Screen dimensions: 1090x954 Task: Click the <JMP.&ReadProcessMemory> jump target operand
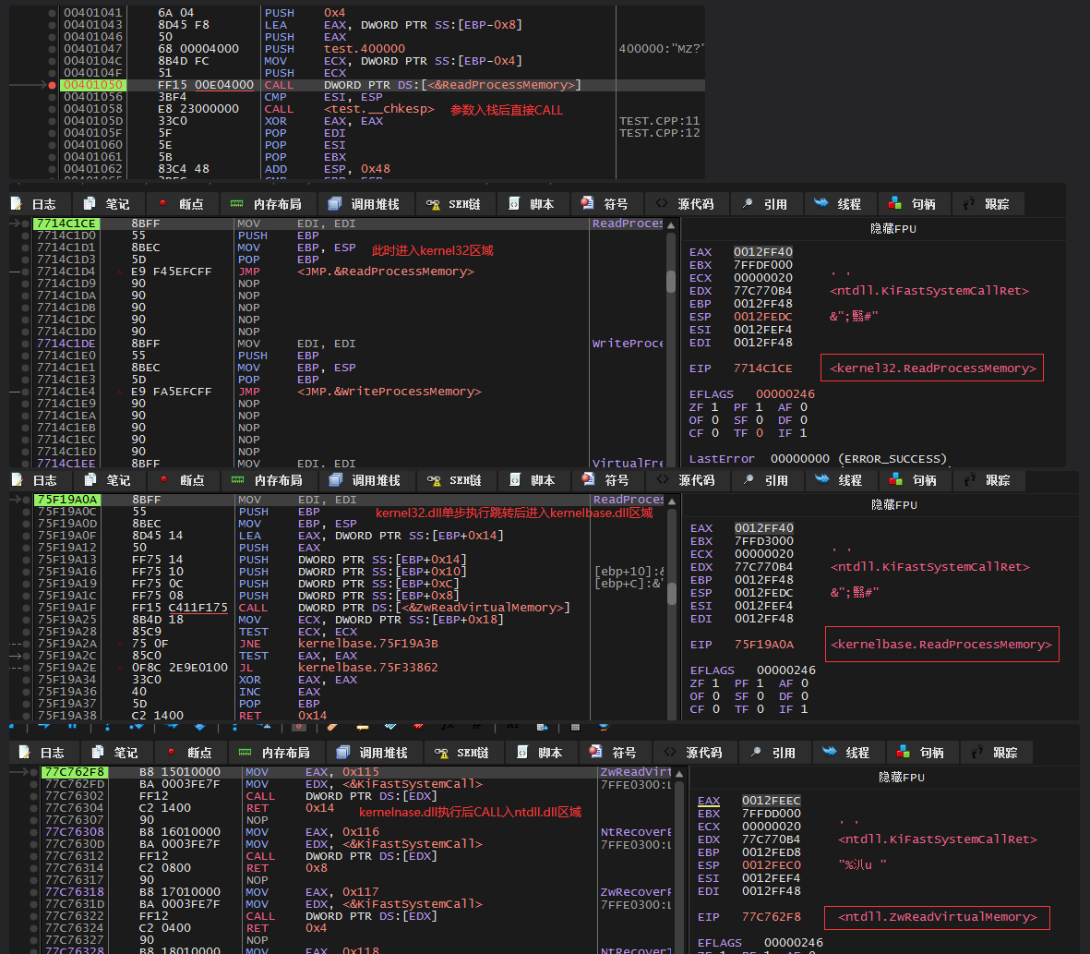pos(386,272)
